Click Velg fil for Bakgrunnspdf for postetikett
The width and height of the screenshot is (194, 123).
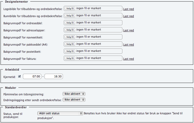click(70, 51)
